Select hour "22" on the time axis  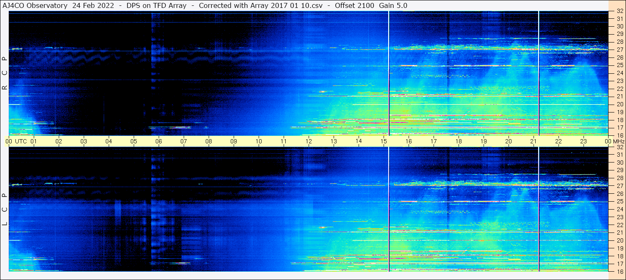(x=559, y=141)
